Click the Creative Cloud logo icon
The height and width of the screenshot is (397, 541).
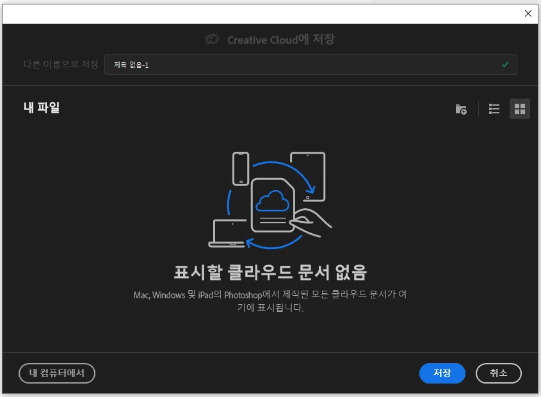[212, 39]
